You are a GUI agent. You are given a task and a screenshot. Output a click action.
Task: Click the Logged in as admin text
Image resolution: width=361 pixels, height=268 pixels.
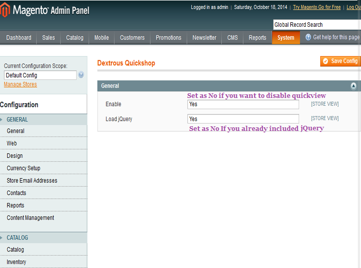tap(209, 7)
